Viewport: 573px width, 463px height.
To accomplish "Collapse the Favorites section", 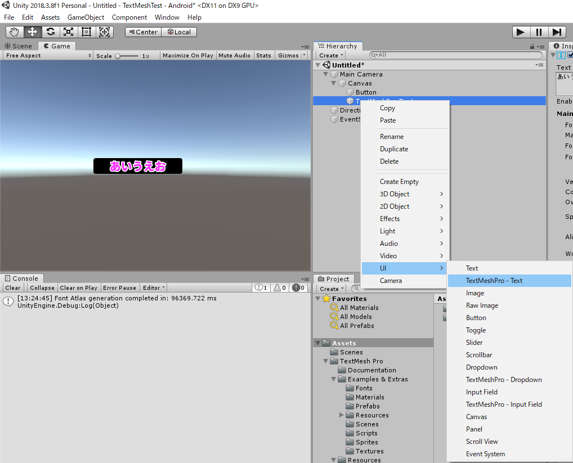I will [317, 299].
